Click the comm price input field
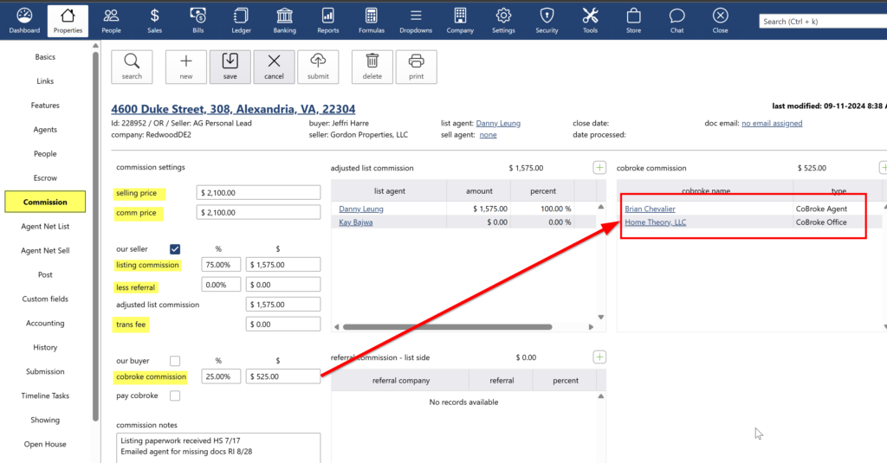The height and width of the screenshot is (463, 887). tap(258, 213)
